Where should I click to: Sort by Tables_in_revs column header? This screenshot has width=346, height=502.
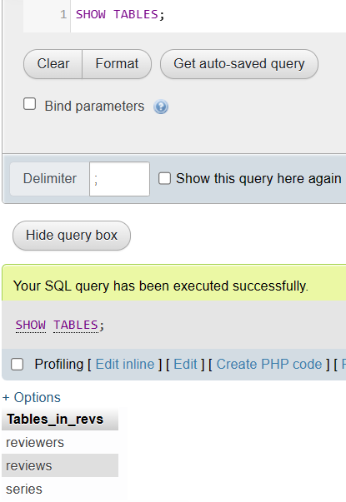55,419
